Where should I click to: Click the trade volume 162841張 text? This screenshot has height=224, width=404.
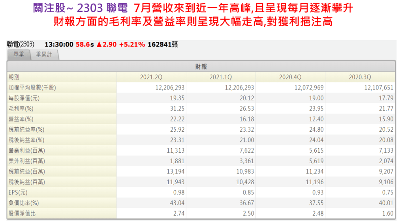(162, 45)
